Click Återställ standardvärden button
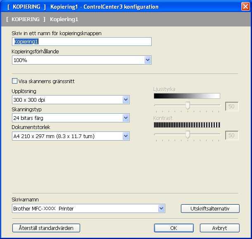The width and height of the screenshot is (252, 239). click(46, 228)
